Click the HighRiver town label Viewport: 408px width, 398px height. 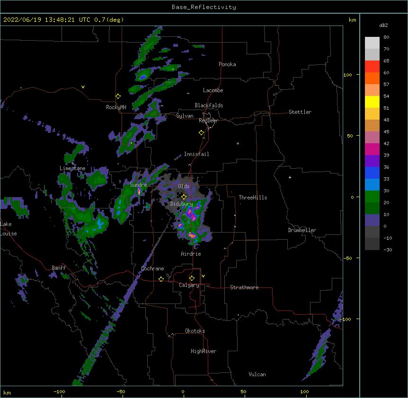[x=204, y=351]
